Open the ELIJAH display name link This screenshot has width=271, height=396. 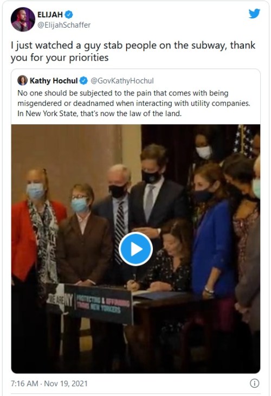tap(50, 15)
